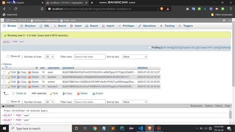The width and height of the screenshot is (235, 132).
Task: Click the Windows Start button
Action: 4,128
